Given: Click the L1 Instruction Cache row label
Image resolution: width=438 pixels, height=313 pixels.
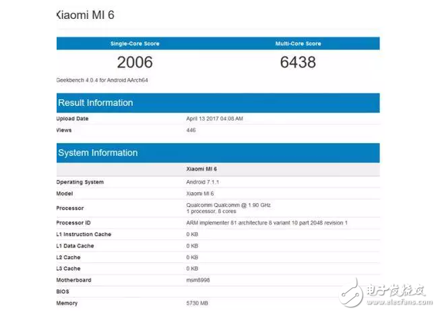Looking at the screenshot, I should click(x=84, y=234).
